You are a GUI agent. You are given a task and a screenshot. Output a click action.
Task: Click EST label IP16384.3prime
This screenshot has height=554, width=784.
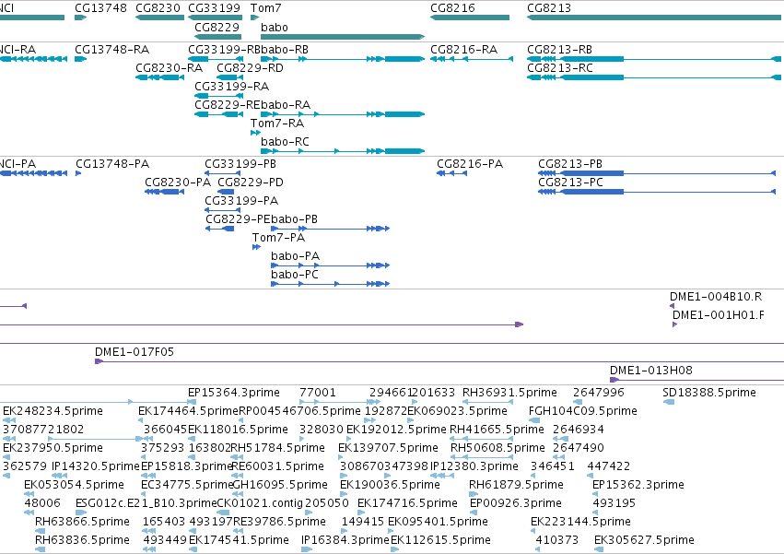click(x=345, y=540)
